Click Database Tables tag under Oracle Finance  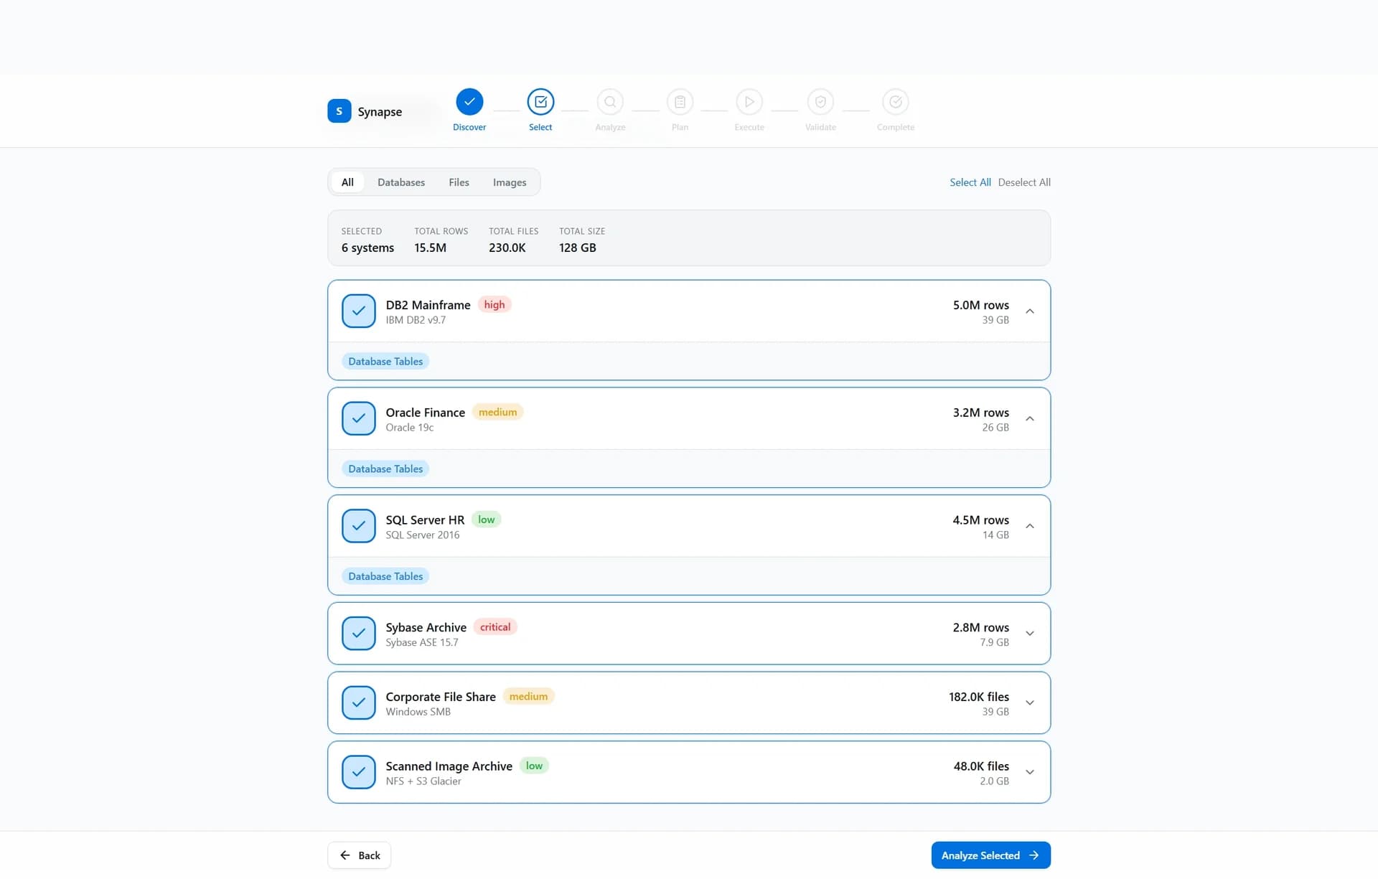point(385,469)
